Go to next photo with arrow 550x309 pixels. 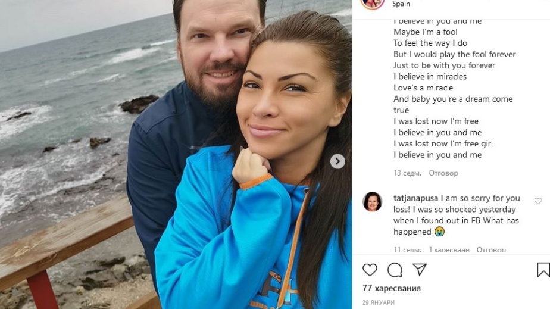(337, 161)
